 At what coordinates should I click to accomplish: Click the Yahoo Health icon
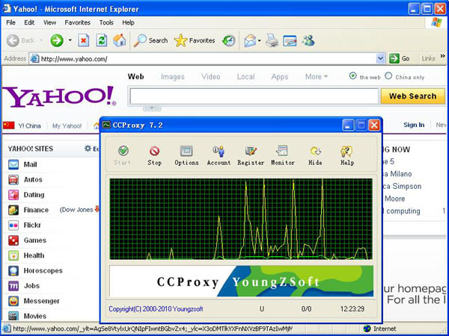pos(13,255)
